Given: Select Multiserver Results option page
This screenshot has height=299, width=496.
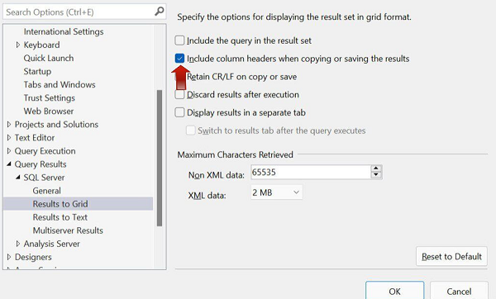Looking at the screenshot, I should [68, 230].
